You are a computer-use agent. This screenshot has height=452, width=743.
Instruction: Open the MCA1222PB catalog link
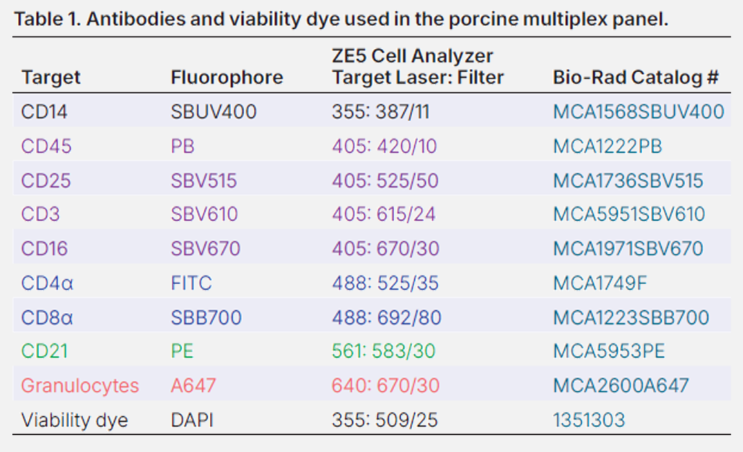click(607, 146)
